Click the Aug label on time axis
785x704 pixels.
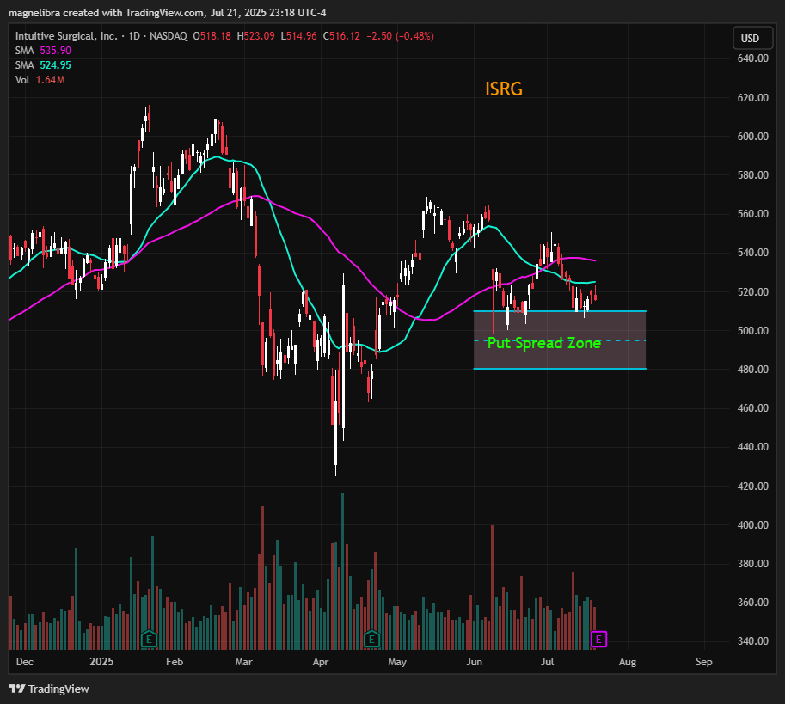tap(628, 662)
